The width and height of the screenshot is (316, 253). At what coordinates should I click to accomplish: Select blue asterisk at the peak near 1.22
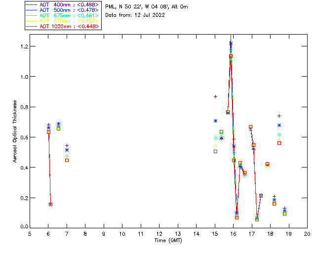pyautogui.click(x=231, y=43)
